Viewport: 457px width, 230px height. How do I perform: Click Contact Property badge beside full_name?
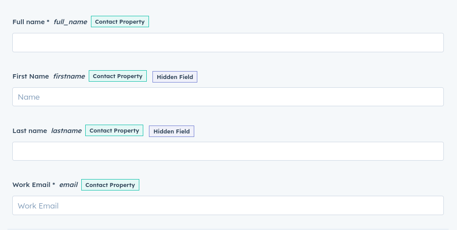(x=120, y=22)
